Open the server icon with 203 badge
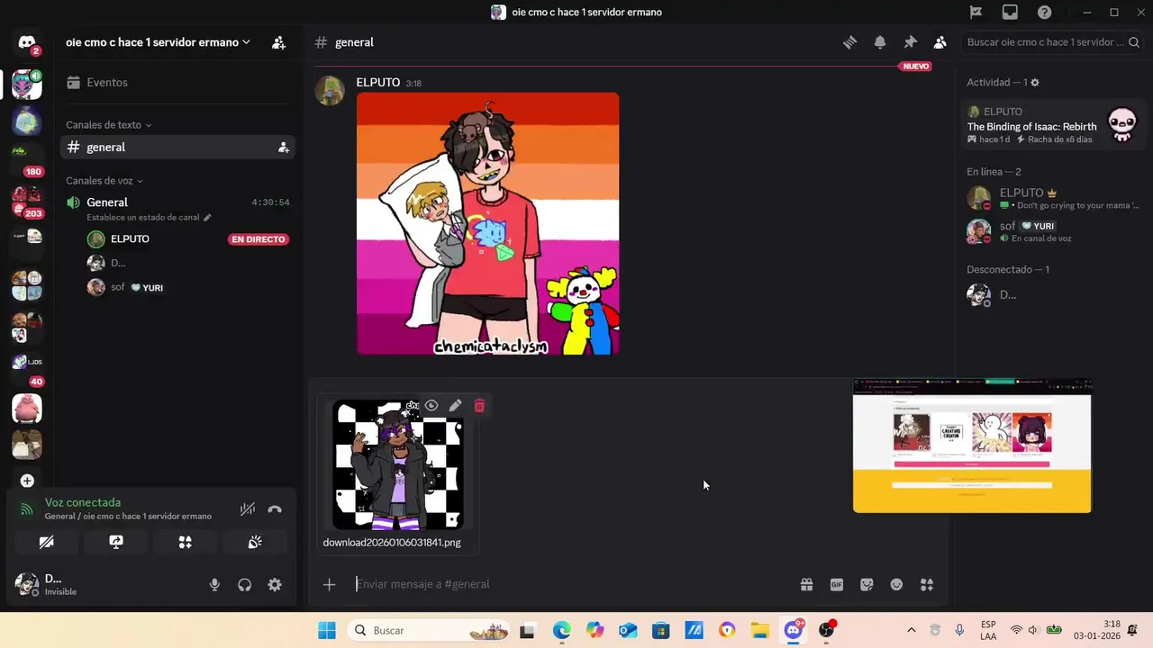1153x648 pixels. tap(27, 200)
